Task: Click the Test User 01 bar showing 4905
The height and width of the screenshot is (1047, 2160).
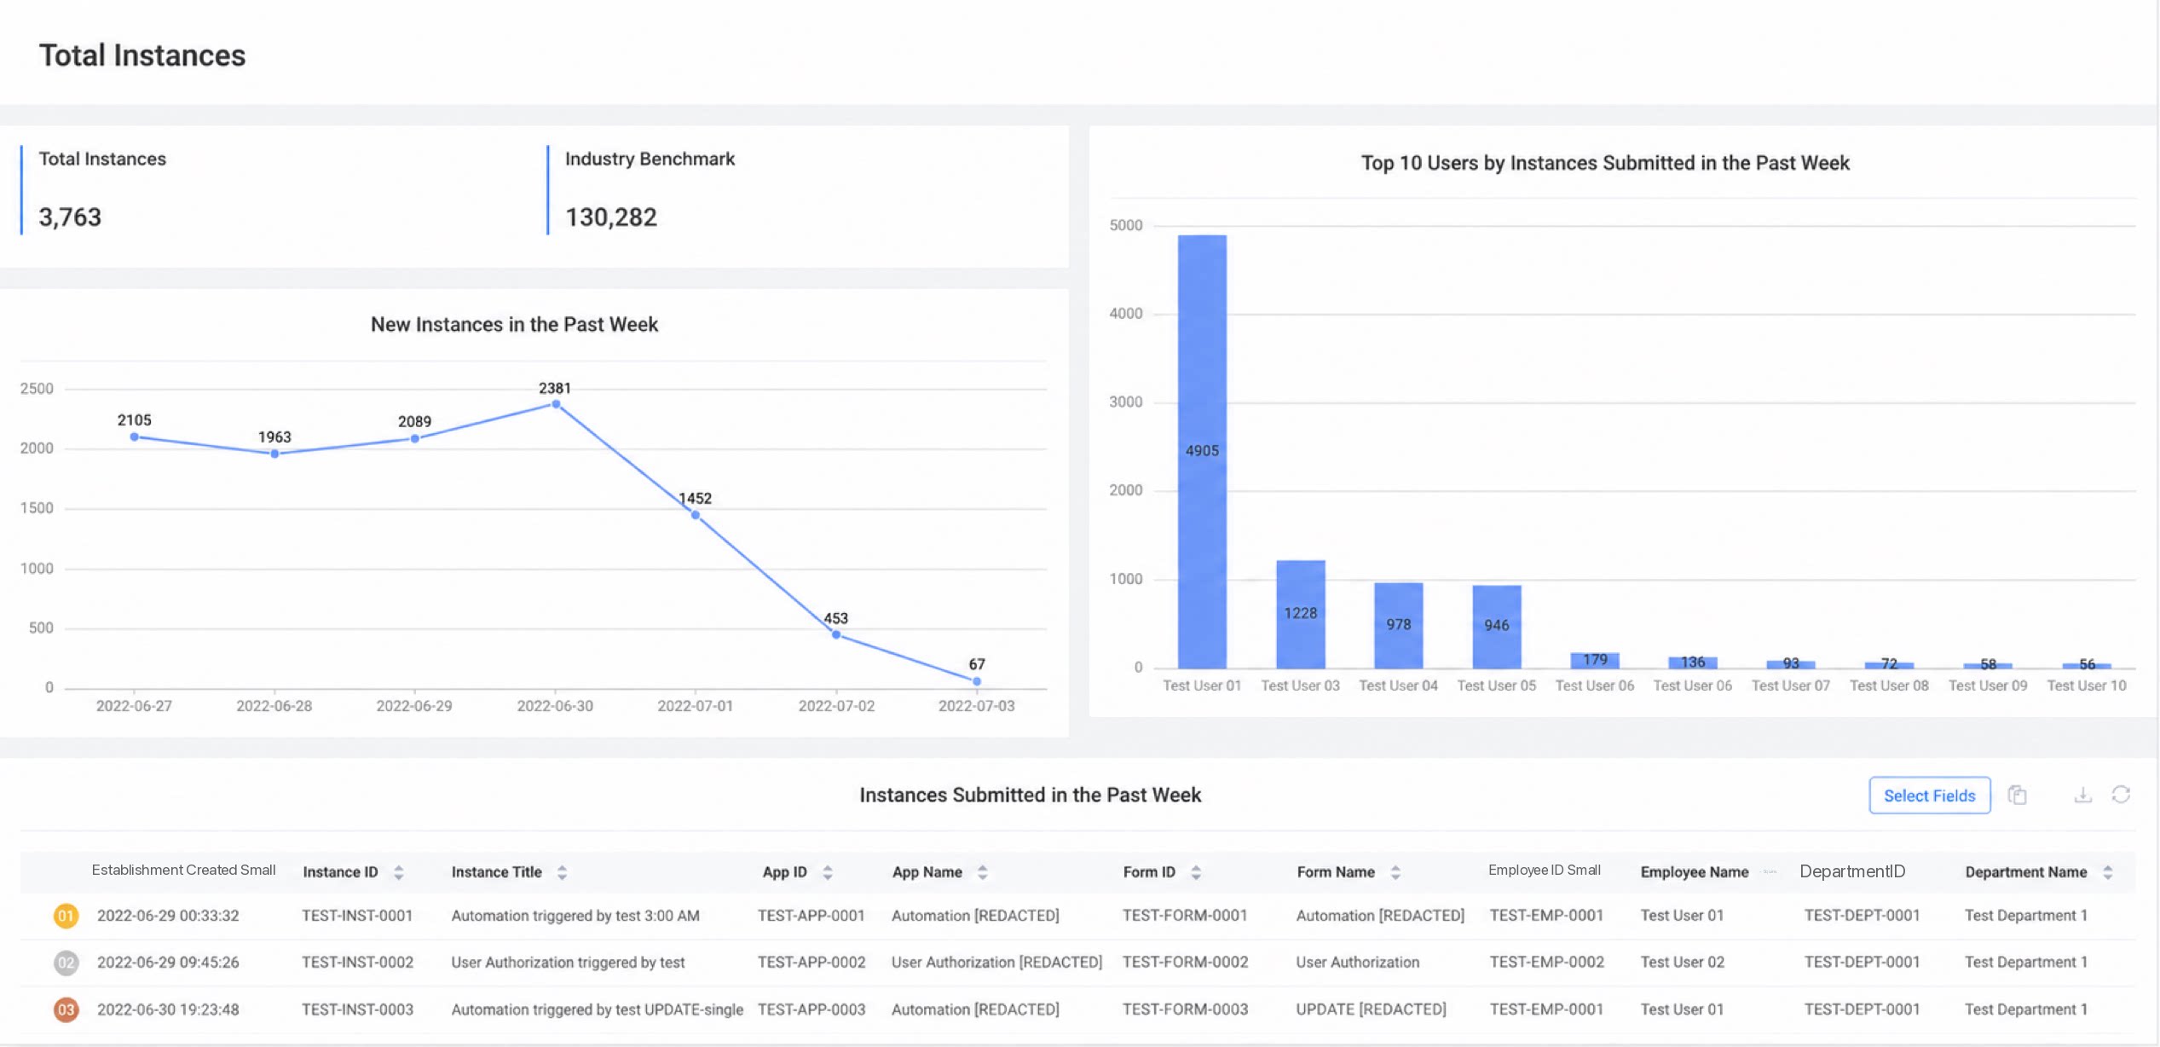Action: coord(1202,451)
